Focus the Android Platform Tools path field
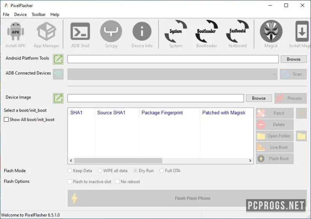 [173, 59]
